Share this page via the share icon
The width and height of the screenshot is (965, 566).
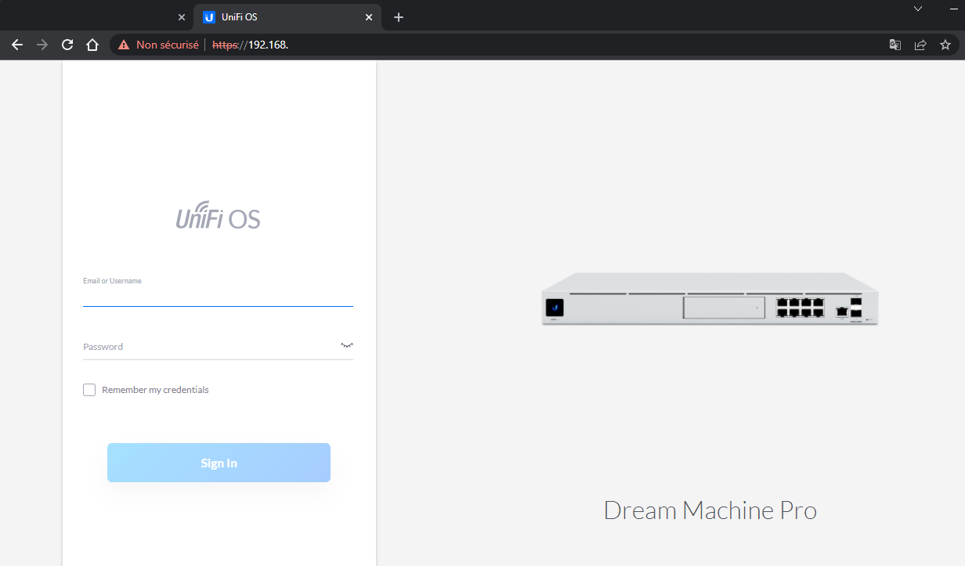point(920,45)
